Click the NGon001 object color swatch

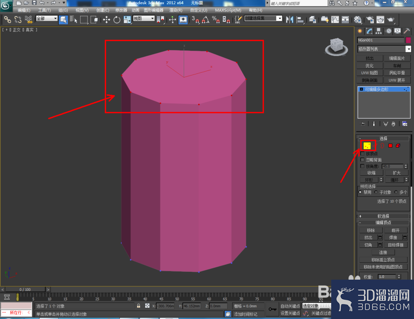tap(408, 40)
